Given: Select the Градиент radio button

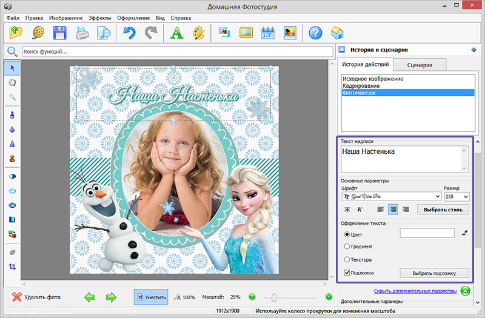Looking at the screenshot, I should coord(347,247).
